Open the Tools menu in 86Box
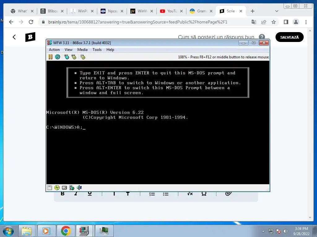Screen dimensions: 317x237 (97, 50)
